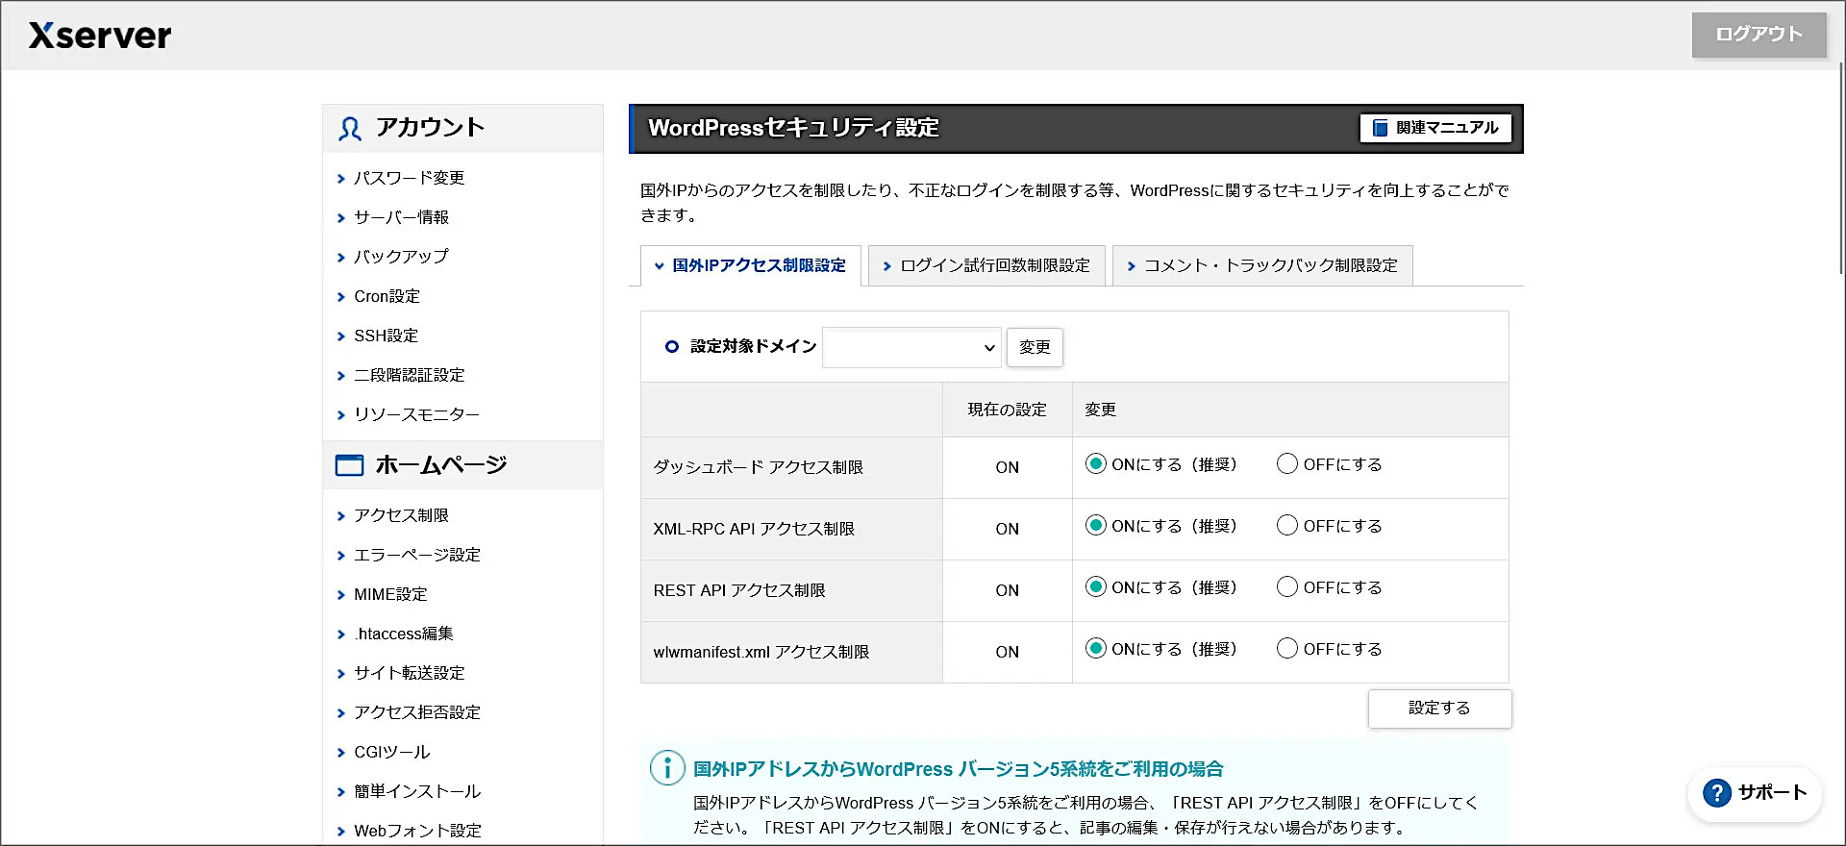Open the サポート chat button
1846x846 pixels.
(x=1755, y=793)
